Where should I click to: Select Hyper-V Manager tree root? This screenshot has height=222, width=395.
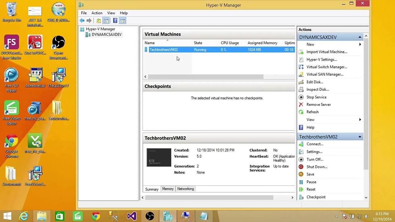pos(100,29)
